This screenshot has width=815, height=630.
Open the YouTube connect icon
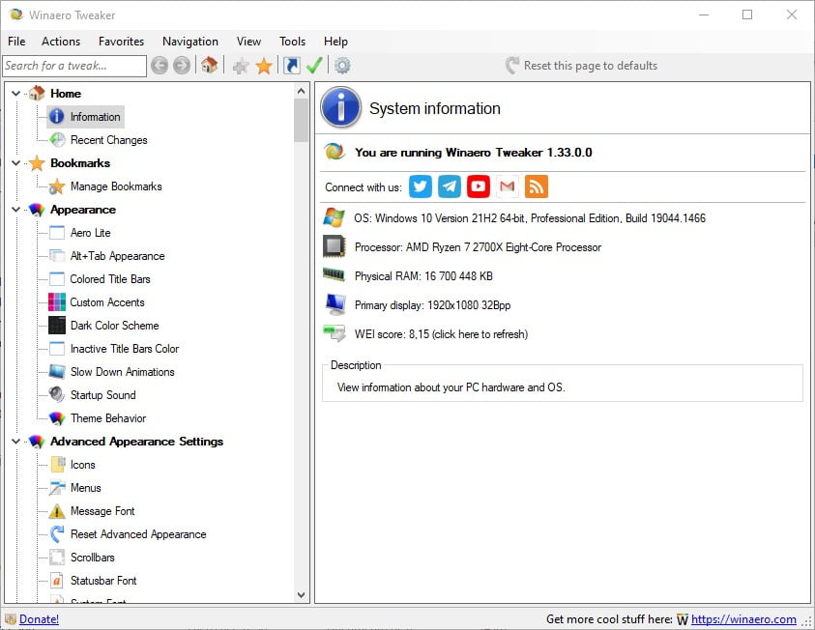[479, 186]
